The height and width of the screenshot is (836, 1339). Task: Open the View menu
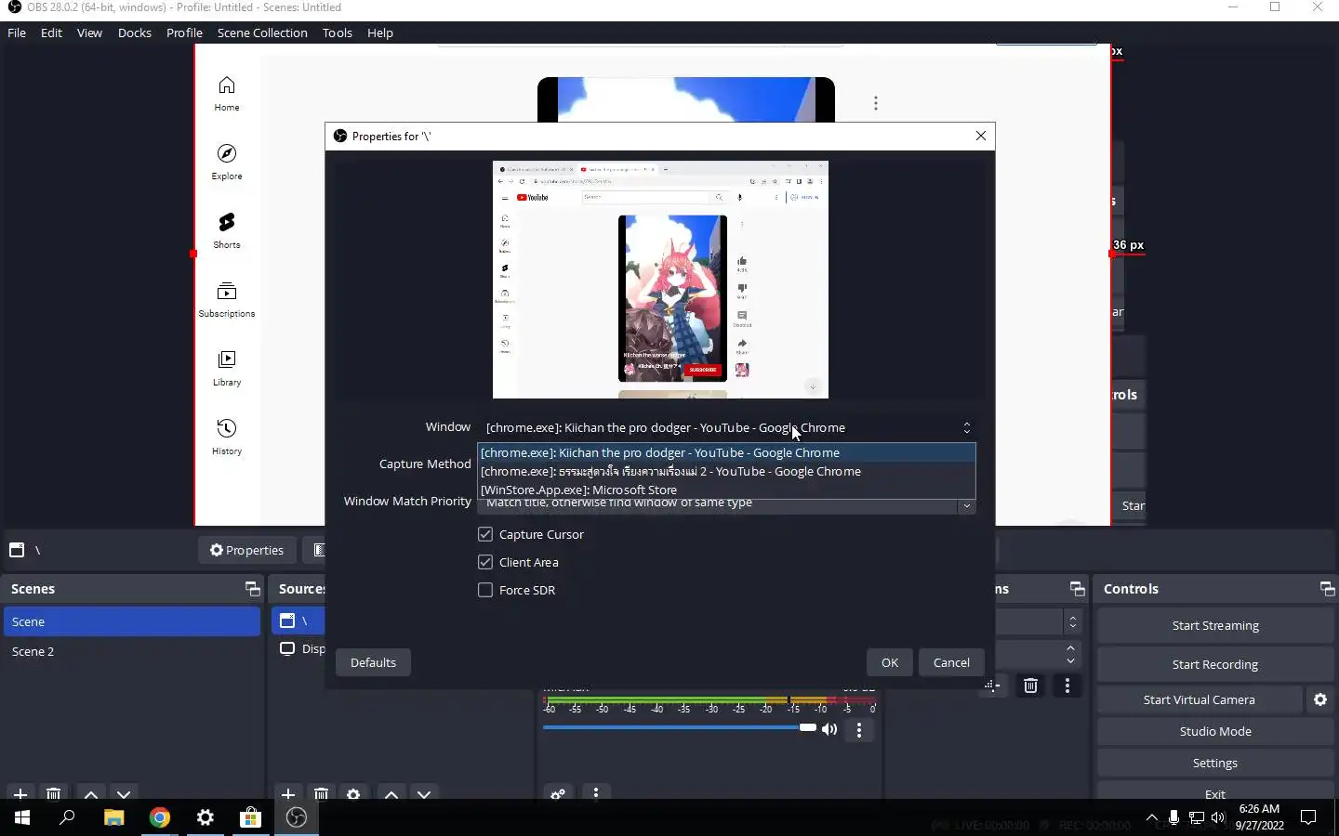tap(89, 33)
